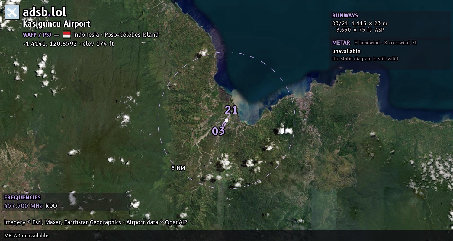Image resolution: width=453 pixels, height=241 pixels.
Task: Click the 457.500 MHz frequency value
Action: [x=23, y=206]
